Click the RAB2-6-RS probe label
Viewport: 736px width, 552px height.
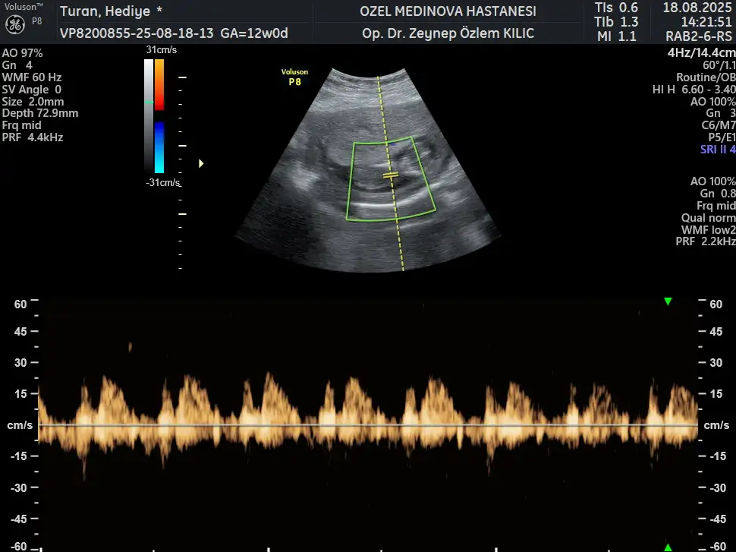[697, 35]
